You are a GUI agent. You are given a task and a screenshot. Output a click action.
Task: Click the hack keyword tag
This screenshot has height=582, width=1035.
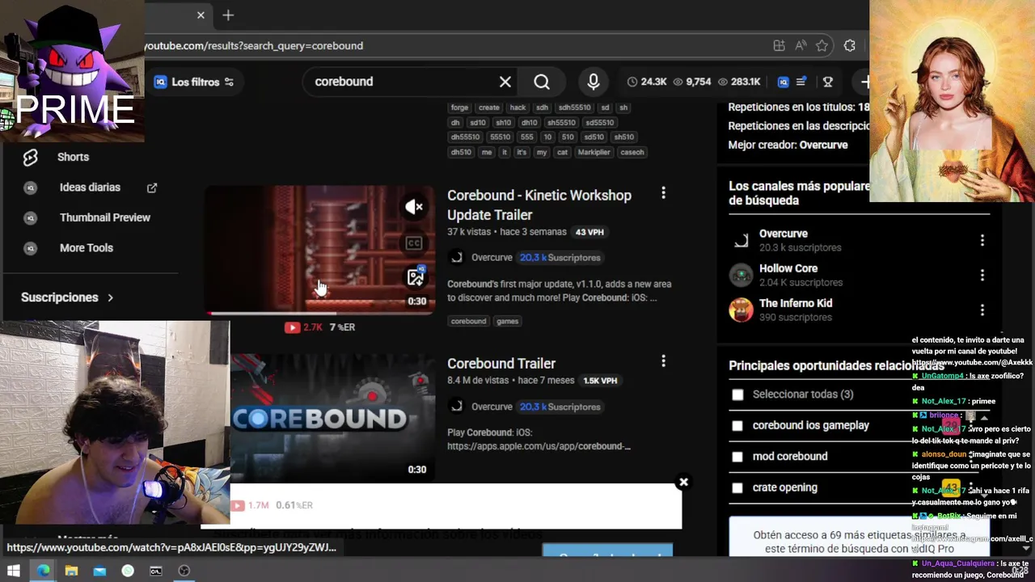click(x=517, y=108)
